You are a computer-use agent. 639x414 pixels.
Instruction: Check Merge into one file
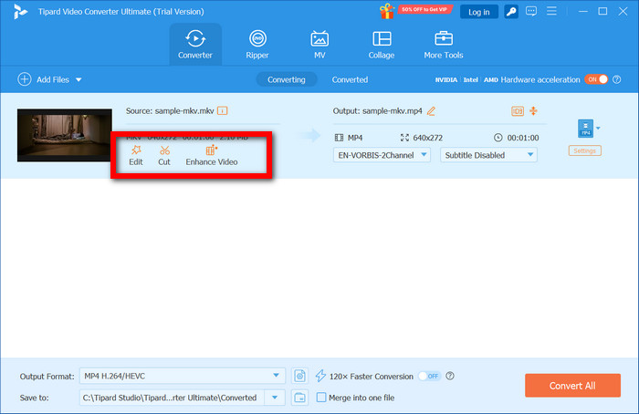point(321,398)
